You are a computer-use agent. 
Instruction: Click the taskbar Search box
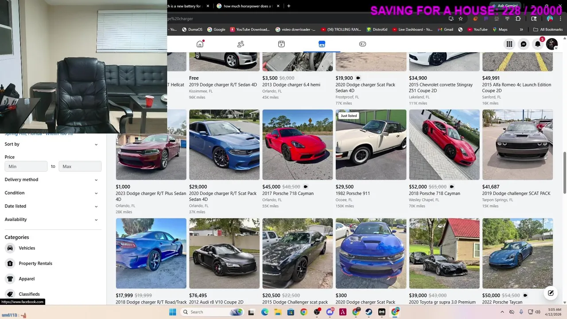[213, 312]
